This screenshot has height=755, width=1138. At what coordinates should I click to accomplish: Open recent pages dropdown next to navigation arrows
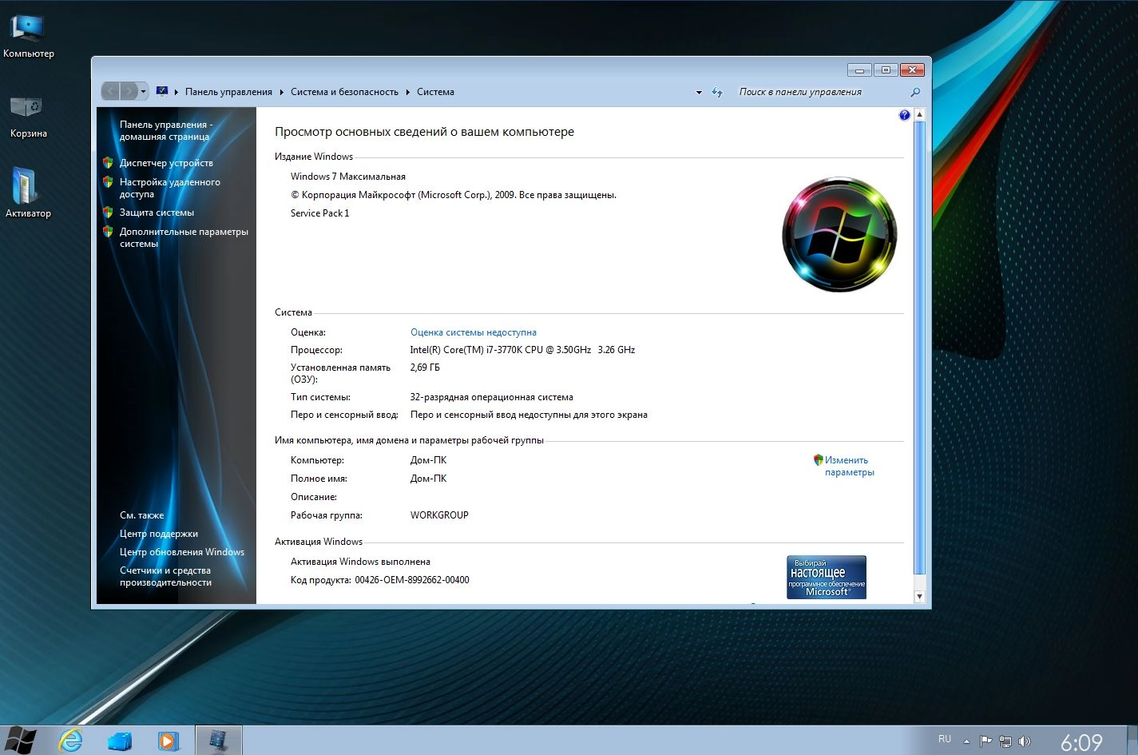[144, 92]
